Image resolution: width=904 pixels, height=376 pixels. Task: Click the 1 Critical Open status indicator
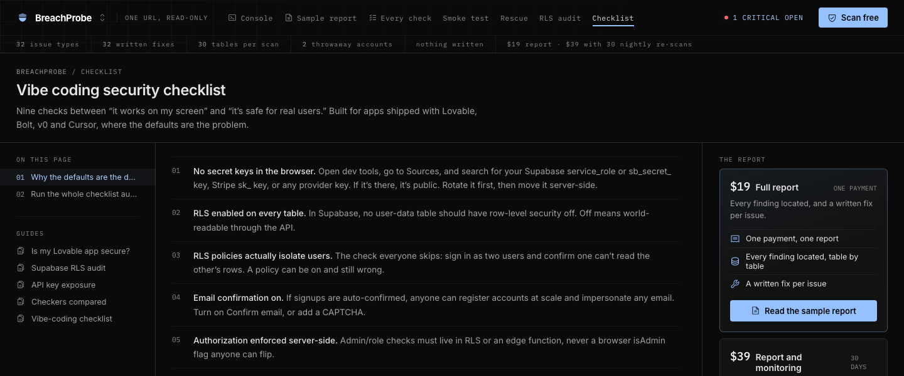point(763,18)
